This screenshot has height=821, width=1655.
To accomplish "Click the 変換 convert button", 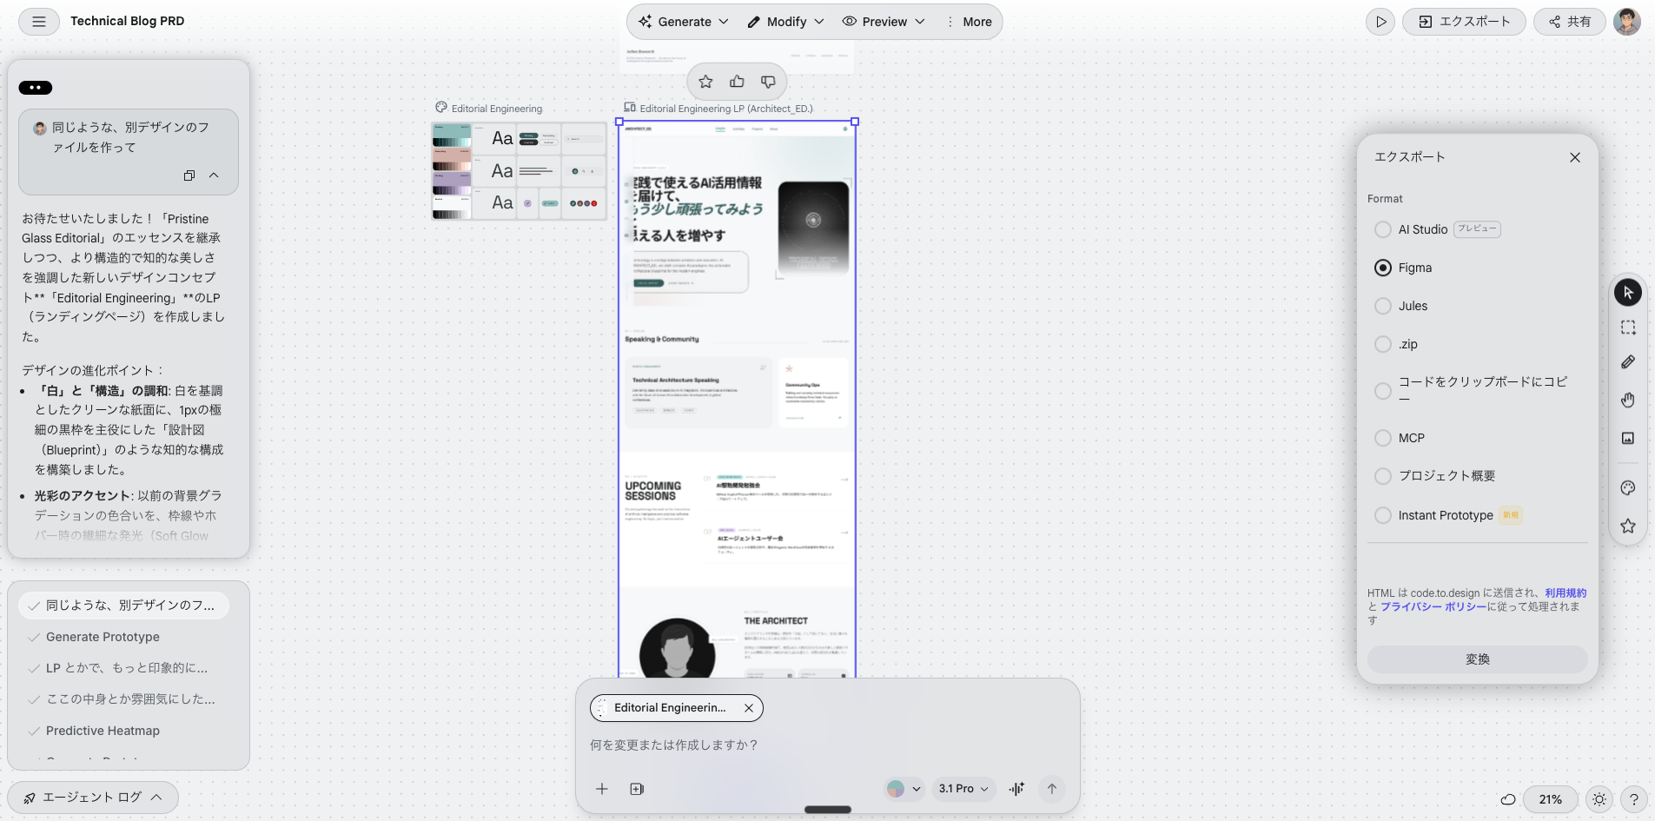I will [x=1477, y=659].
